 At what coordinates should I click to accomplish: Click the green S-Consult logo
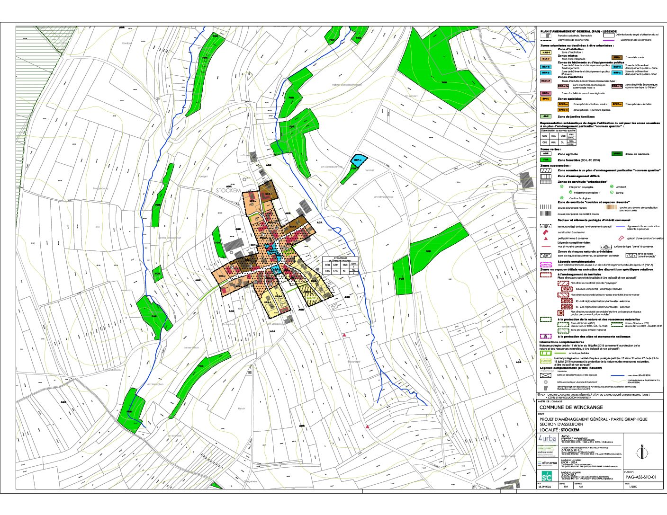pyautogui.click(x=547, y=476)
